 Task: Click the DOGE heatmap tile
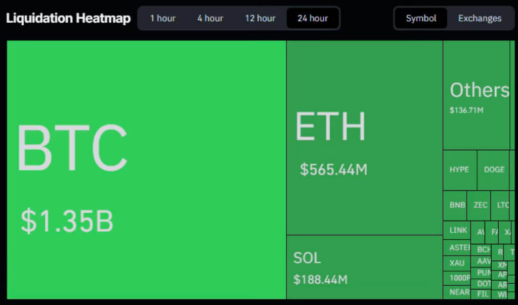click(x=494, y=170)
